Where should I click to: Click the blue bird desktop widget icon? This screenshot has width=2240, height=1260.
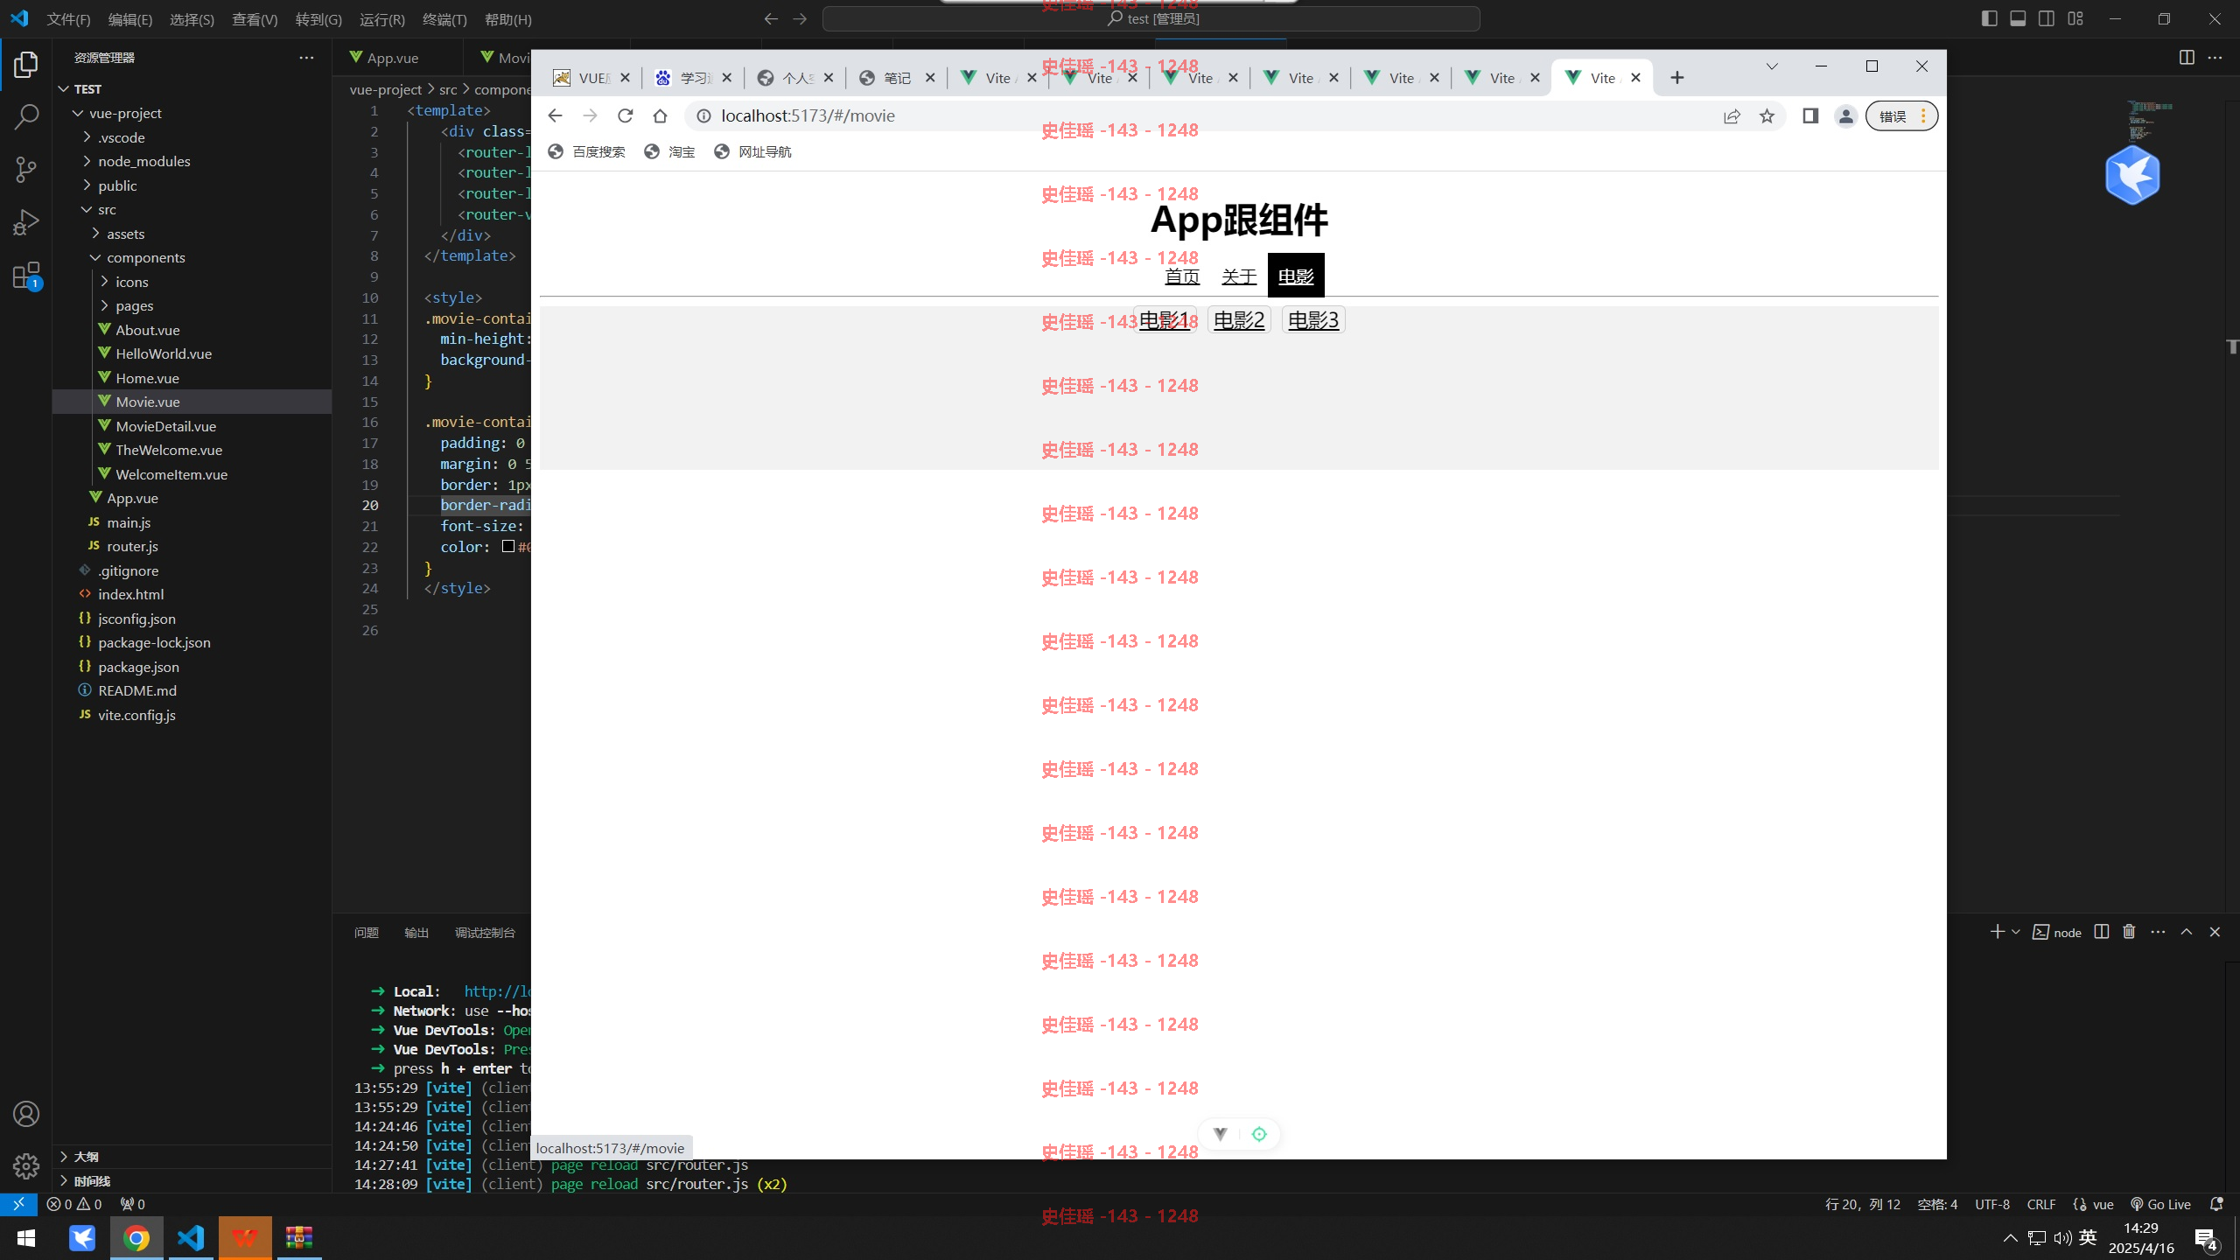pyautogui.click(x=2132, y=175)
